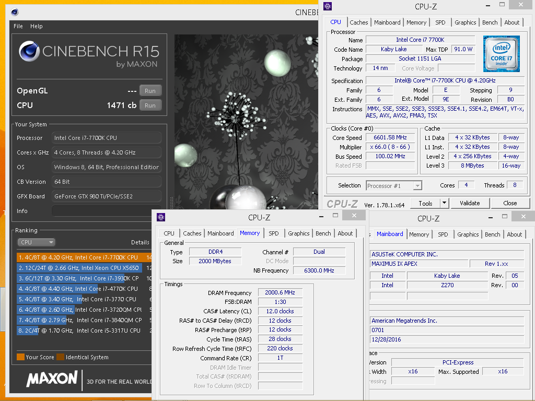Select ranking row 6 Intel Core i7-3720QM
535x401 pixels.
[x=84, y=310]
